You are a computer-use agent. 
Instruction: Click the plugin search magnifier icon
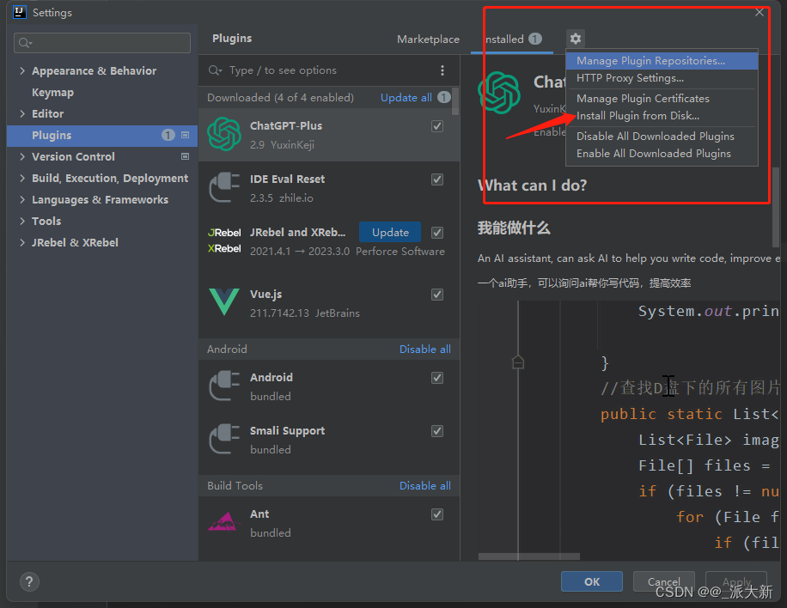215,70
